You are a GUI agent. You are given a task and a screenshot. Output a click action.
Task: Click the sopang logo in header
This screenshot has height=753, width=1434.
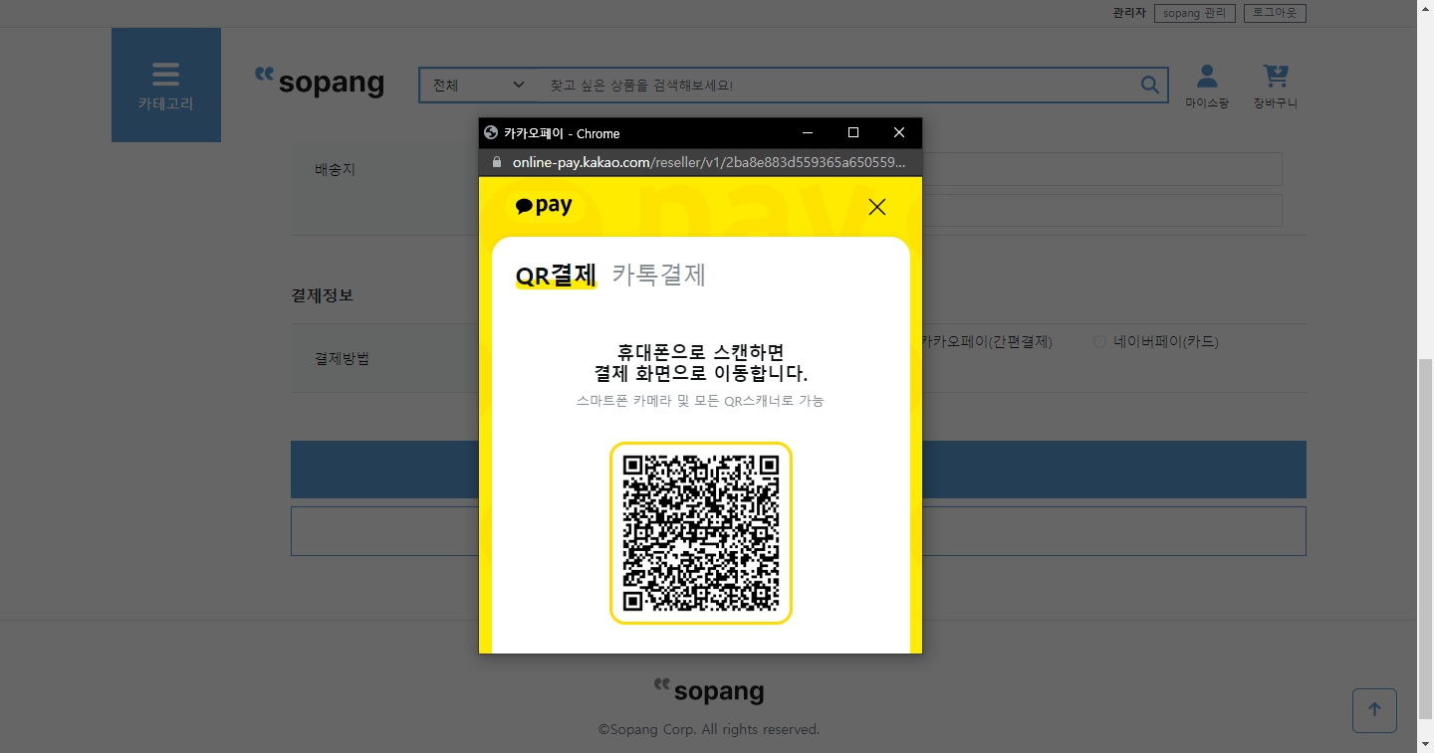click(x=320, y=82)
